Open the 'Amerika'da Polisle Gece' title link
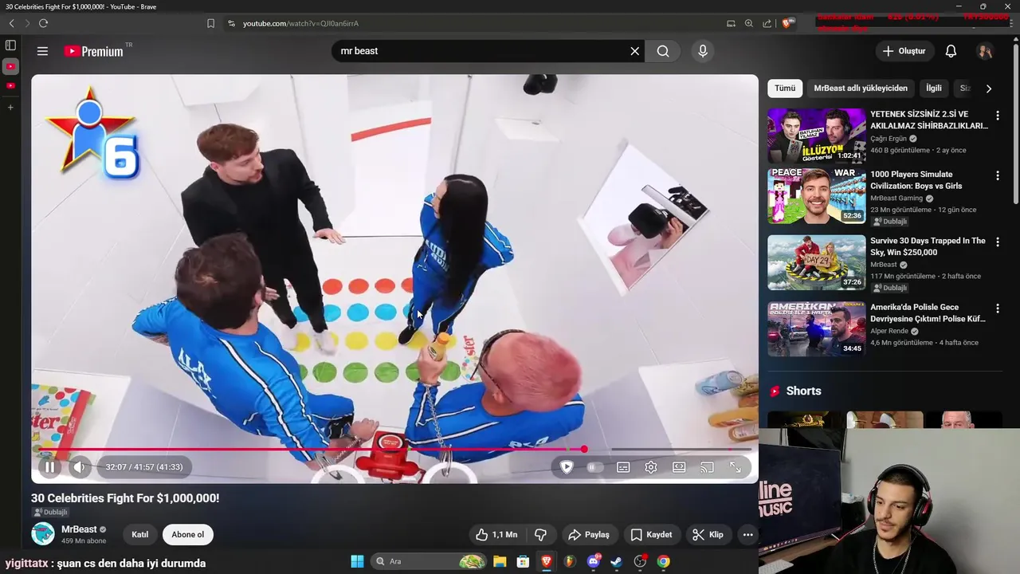The image size is (1020, 574). [x=928, y=313]
